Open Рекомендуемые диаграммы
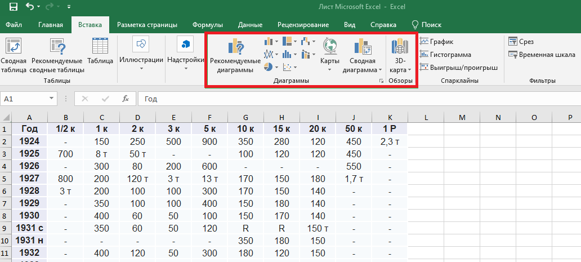The image size is (581, 262). click(x=235, y=56)
